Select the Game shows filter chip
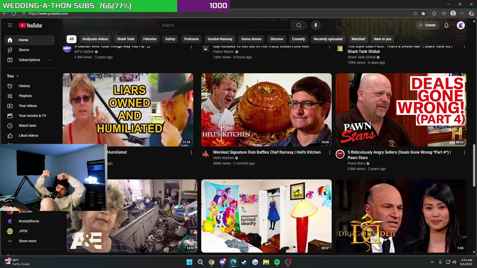Viewport: 477px width, 268px height. click(x=251, y=39)
